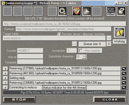Kill thread retrieving mota_ru_9100508 with right icon

(124, 73)
